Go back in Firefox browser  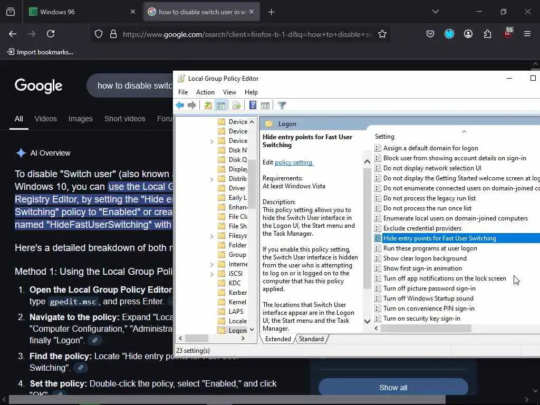click(13, 34)
